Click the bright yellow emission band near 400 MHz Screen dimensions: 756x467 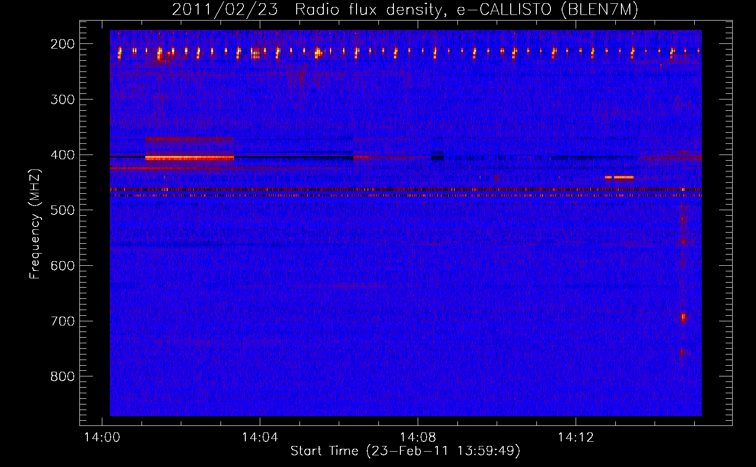[x=190, y=158]
